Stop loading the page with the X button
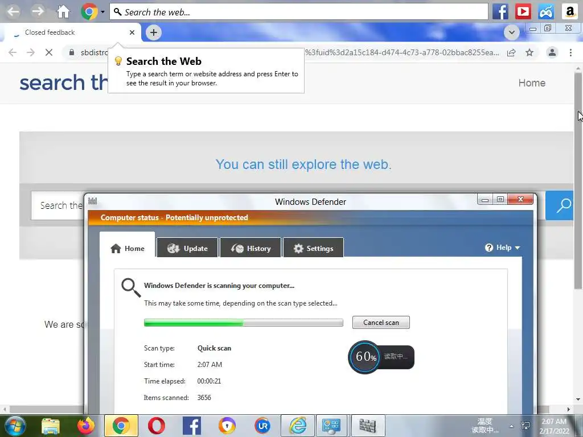 pos(49,52)
